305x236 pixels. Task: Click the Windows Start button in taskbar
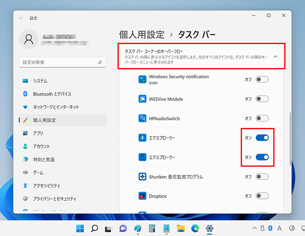80,228
